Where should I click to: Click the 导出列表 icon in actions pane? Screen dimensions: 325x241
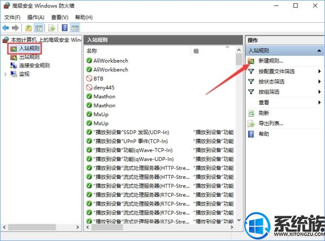coord(251,124)
